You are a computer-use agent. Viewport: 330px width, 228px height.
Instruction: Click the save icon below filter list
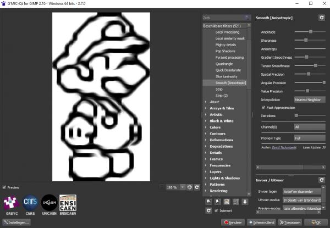[227, 202]
